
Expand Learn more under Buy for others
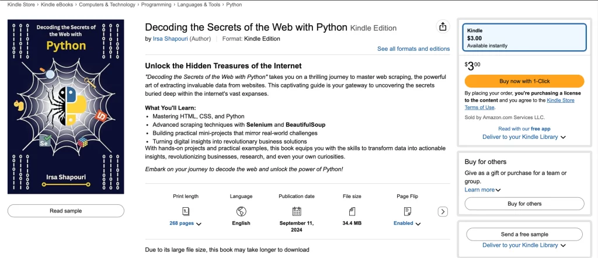[482, 189]
